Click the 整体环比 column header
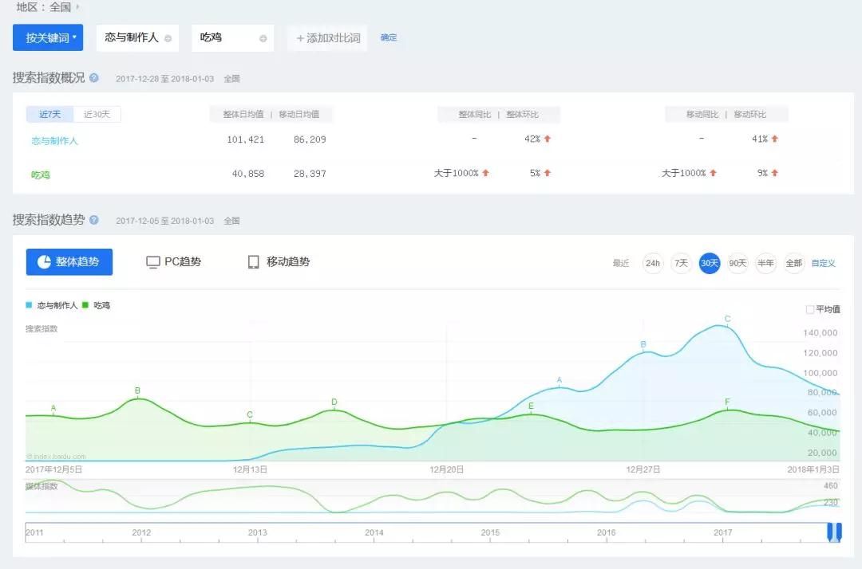Image resolution: width=862 pixels, height=569 pixels. [x=522, y=114]
